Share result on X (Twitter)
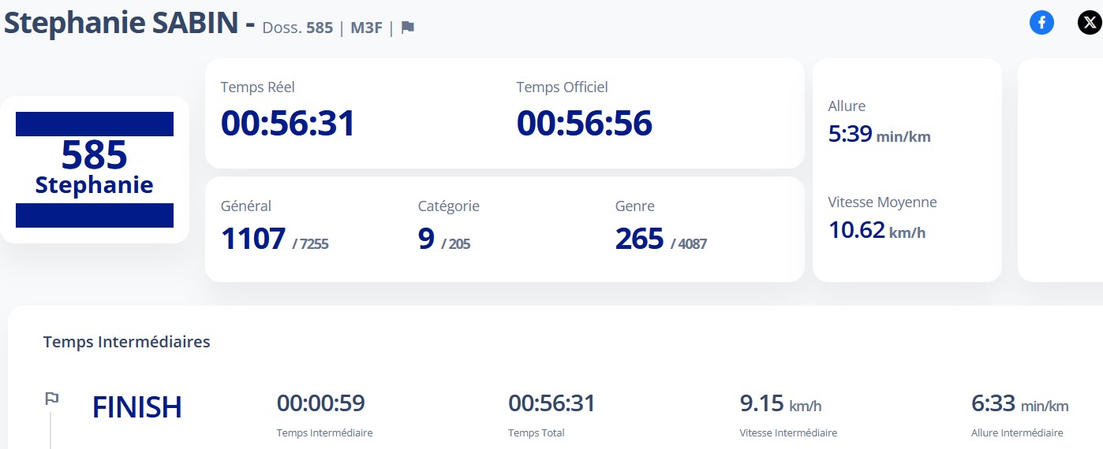Image resolution: width=1103 pixels, height=449 pixels. [x=1090, y=23]
